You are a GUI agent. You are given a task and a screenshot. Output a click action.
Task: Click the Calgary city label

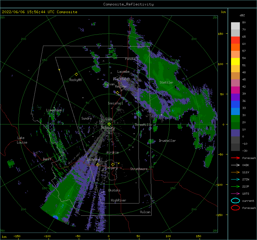click(x=111, y=168)
